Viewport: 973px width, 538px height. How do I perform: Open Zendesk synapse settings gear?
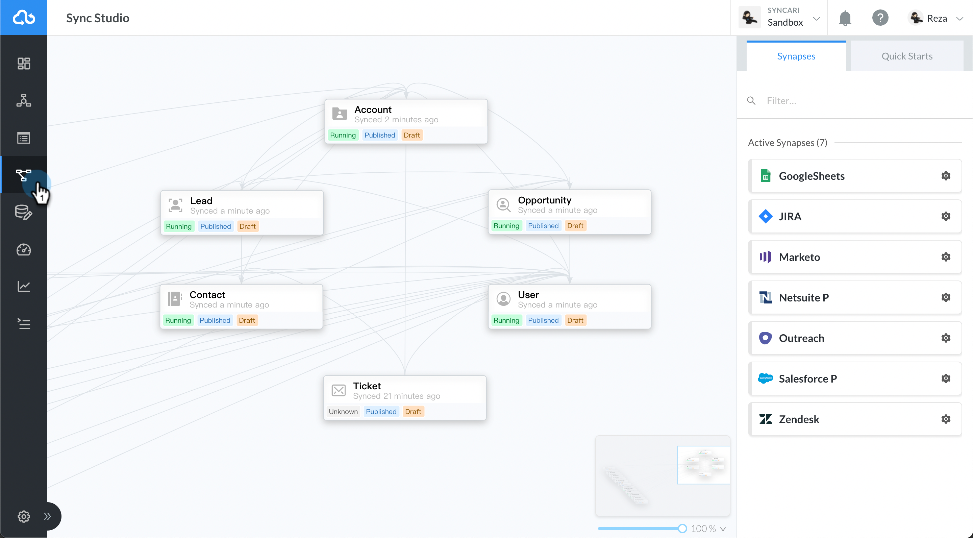point(946,419)
